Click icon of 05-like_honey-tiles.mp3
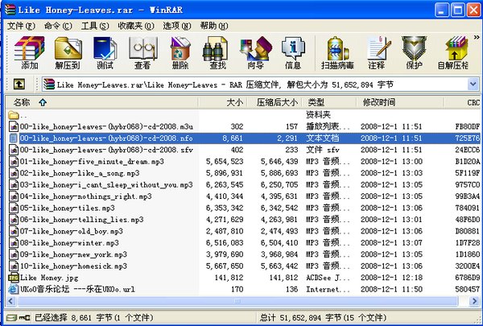The height and width of the screenshot is (326, 483). (x=14, y=208)
